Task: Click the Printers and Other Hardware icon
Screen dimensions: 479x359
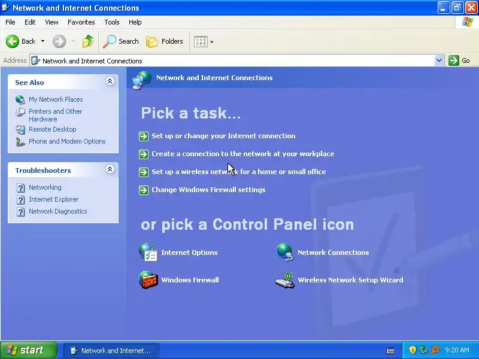Action: (x=20, y=112)
